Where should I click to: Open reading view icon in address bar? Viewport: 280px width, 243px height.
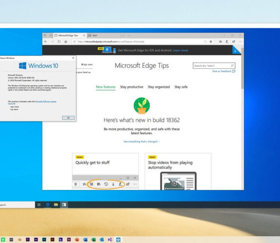coord(206,42)
